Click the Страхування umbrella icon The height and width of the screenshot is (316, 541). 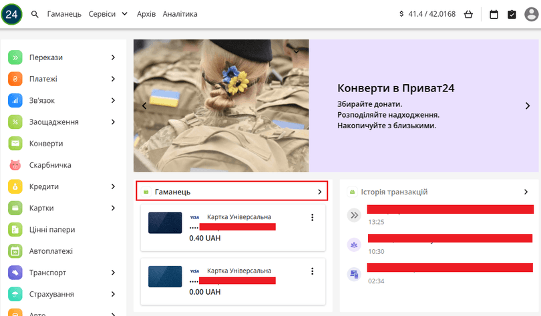tap(15, 294)
